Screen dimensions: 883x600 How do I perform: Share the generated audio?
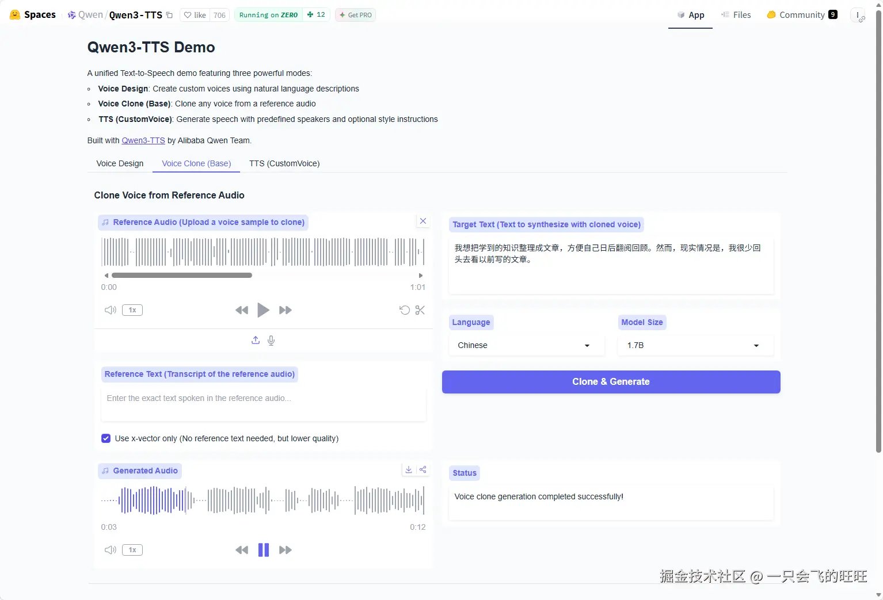pyautogui.click(x=423, y=469)
